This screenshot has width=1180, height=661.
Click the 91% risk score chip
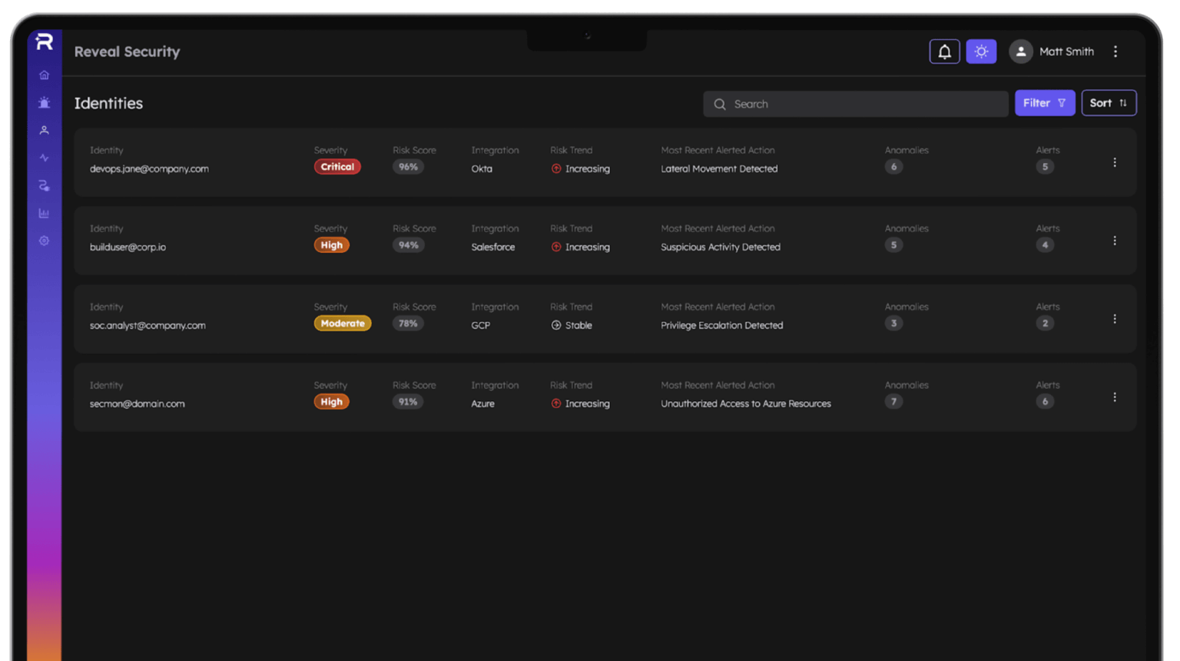point(408,402)
